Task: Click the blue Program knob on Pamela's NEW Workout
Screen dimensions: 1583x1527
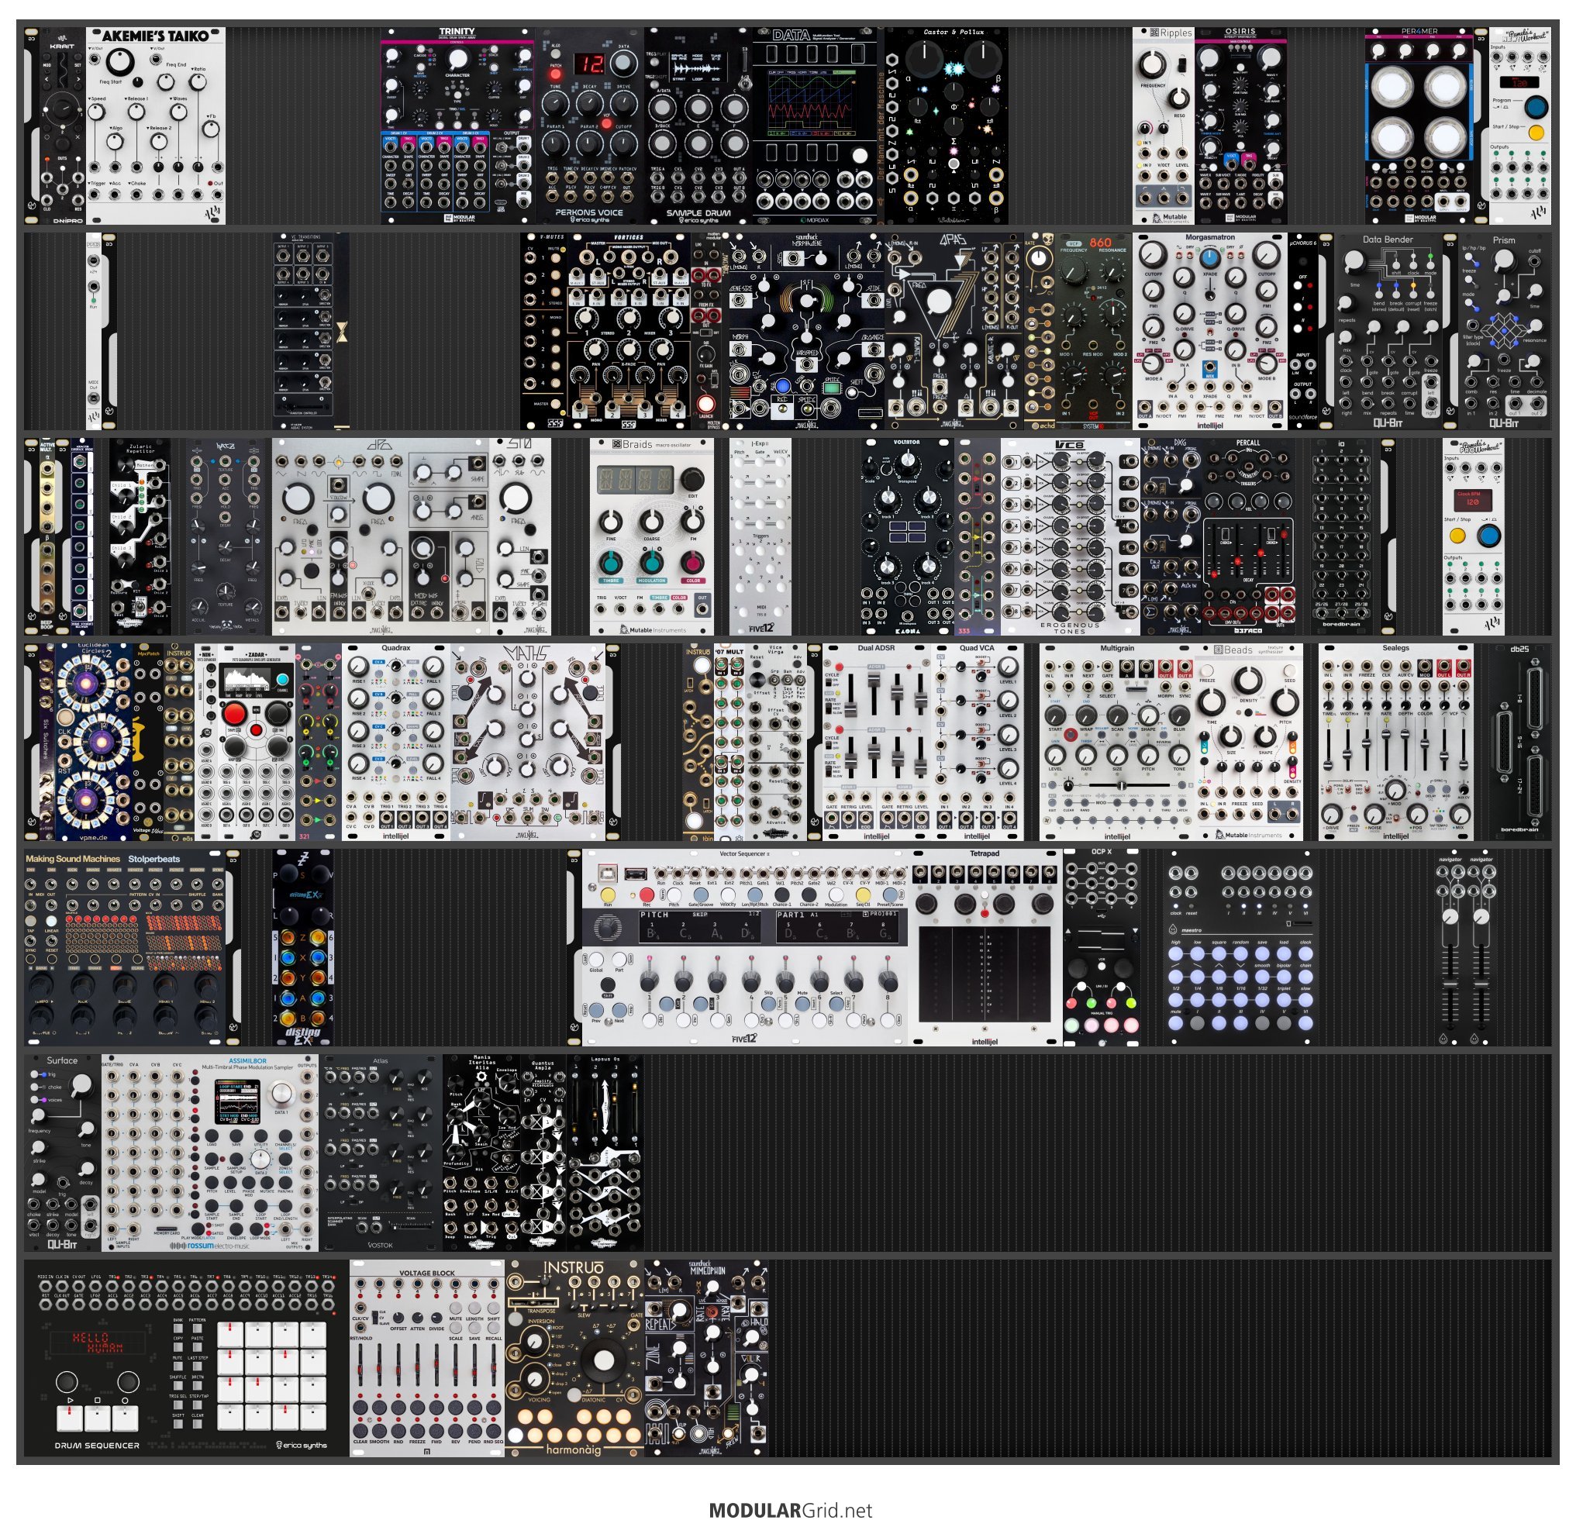Action: point(1536,107)
